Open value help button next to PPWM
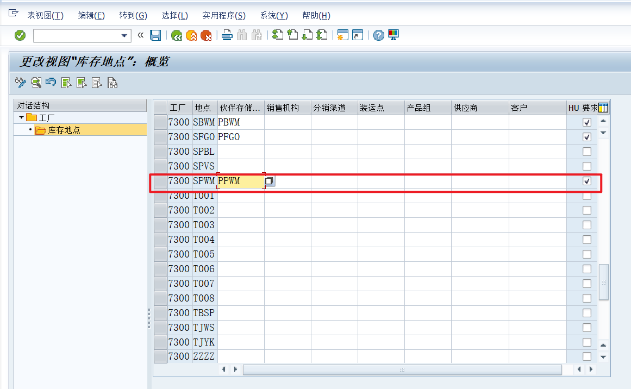The image size is (631, 389). tap(269, 181)
